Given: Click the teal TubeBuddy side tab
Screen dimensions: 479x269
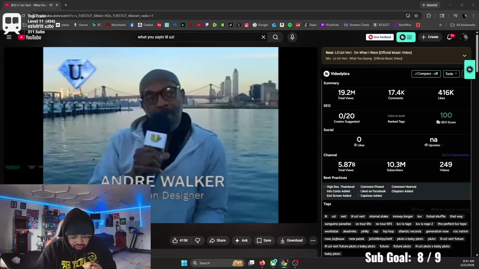Looking at the screenshot, I should (x=470, y=69).
